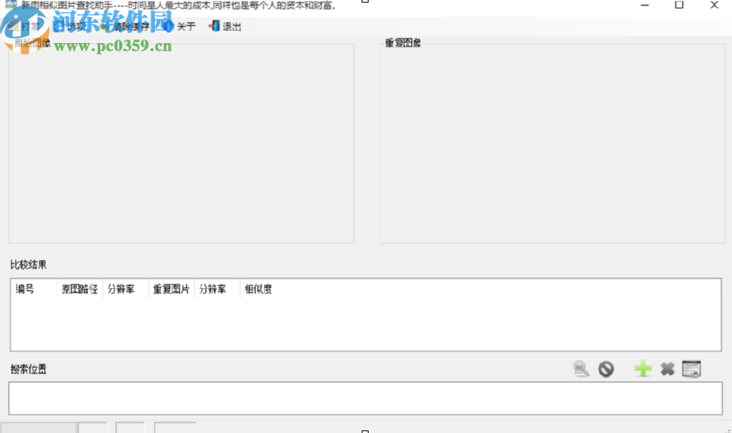Click the stop search circle-slash icon
Screen dimensions: 732x433
(606, 369)
